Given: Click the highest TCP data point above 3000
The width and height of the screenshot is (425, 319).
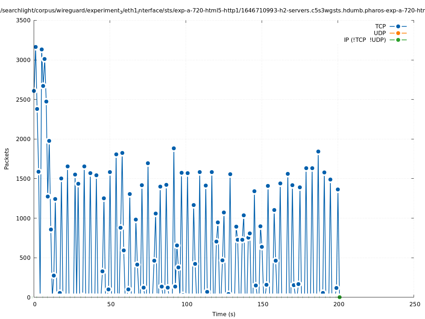Looking at the screenshot, I should 36,47.
